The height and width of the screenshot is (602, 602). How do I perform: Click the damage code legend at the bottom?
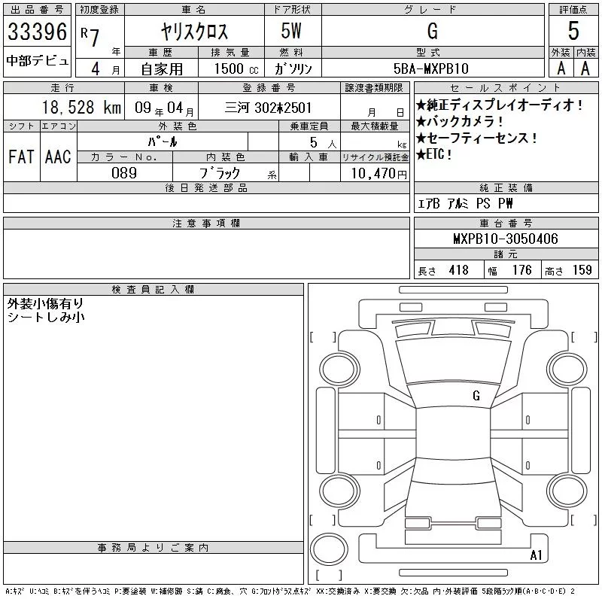coord(290,591)
